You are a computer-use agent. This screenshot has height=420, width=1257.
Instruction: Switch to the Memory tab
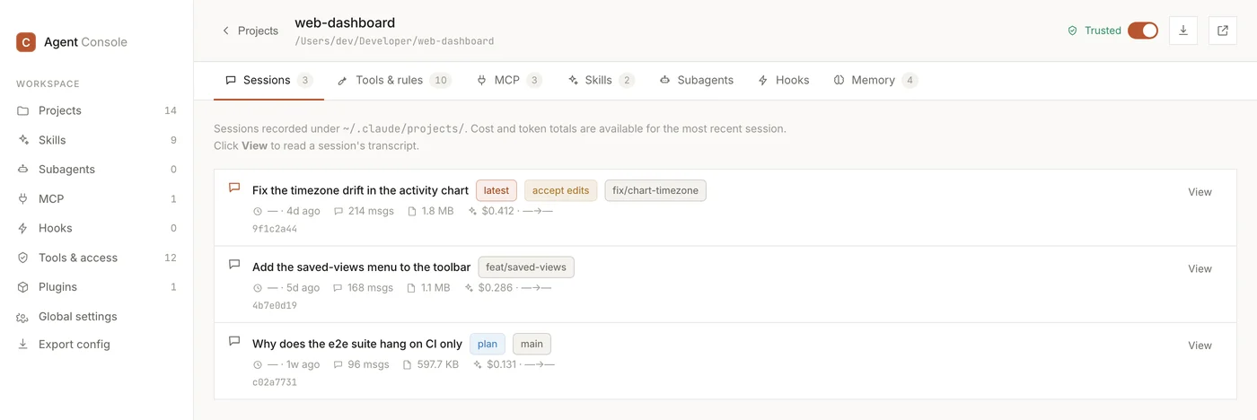pyautogui.click(x=875, y=80)
